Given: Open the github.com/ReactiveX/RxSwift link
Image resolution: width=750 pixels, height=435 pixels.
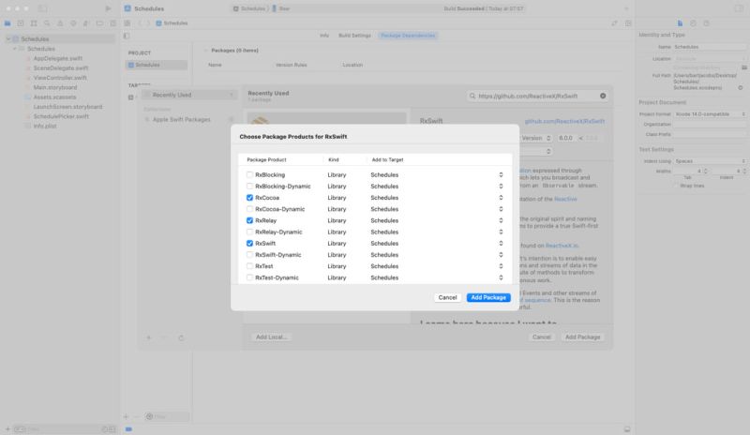Looking at the screenshot, I should [x=564, y=121].
